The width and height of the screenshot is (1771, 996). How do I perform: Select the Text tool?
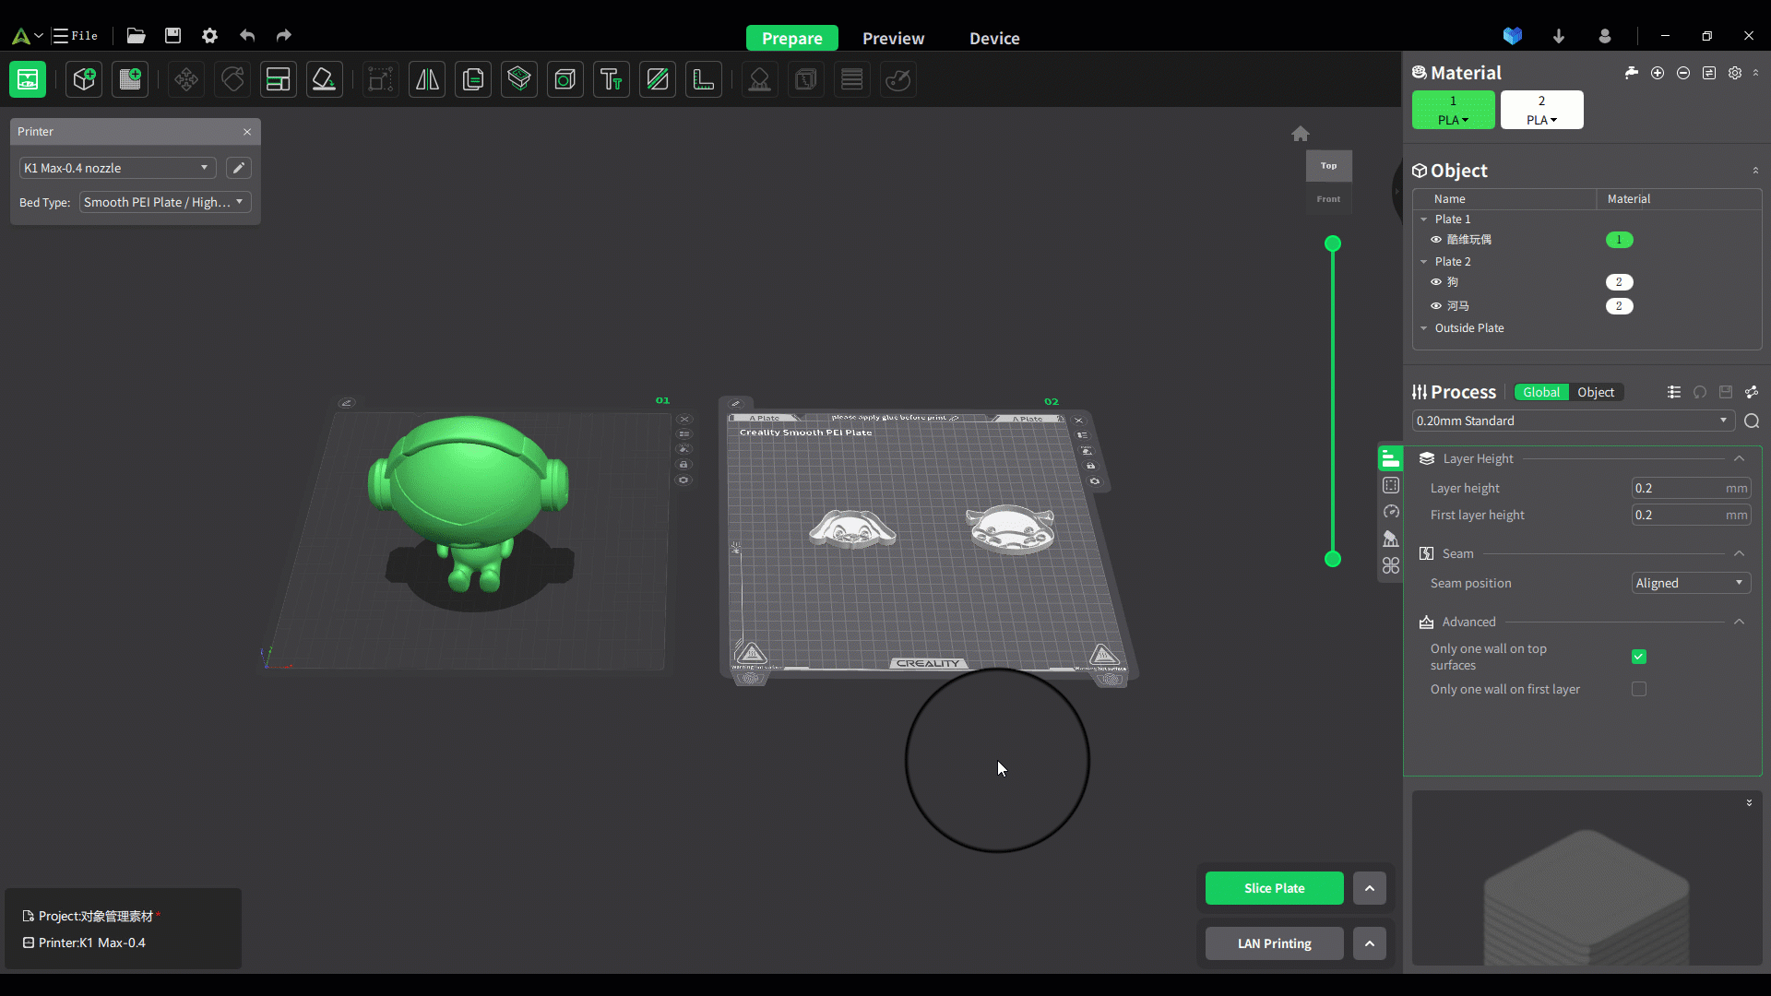point(611,79)
